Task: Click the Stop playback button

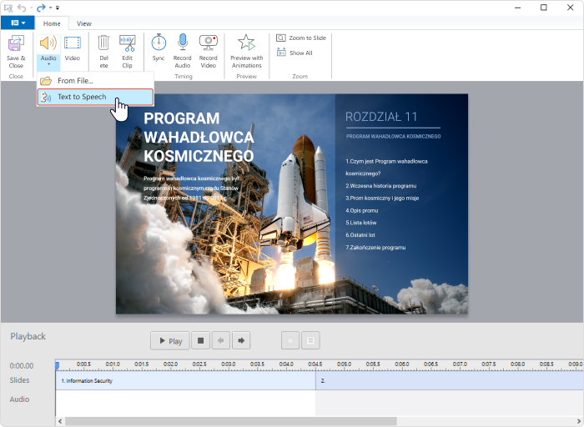Action: point(200,340)
